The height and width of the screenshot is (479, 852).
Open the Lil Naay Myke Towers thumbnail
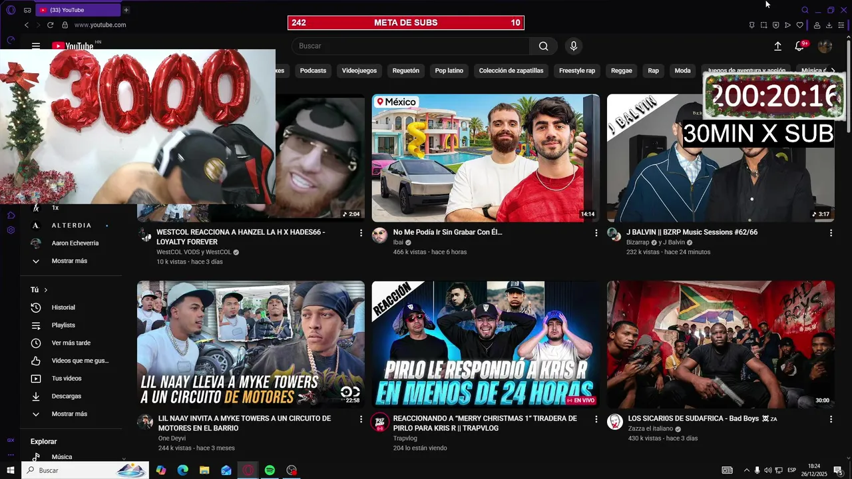[251, 345]
